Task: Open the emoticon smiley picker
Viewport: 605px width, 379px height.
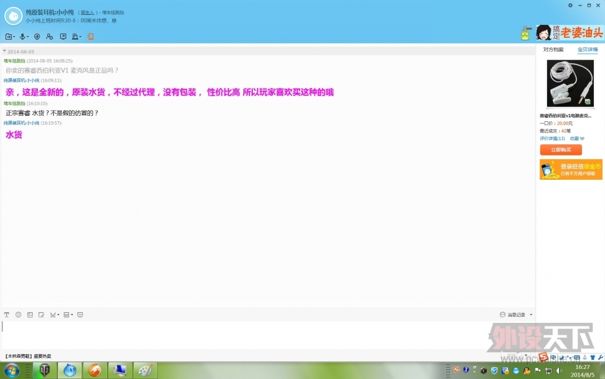Action: pyautogui.click(x=18, y=315)
